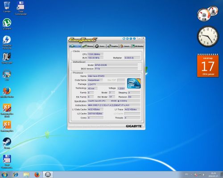Image resolution: width=223 pixels, height=178 pixels.
Task: Select the DAEMON Tools Lite desktop icon
Action: [x=7, y=42]
